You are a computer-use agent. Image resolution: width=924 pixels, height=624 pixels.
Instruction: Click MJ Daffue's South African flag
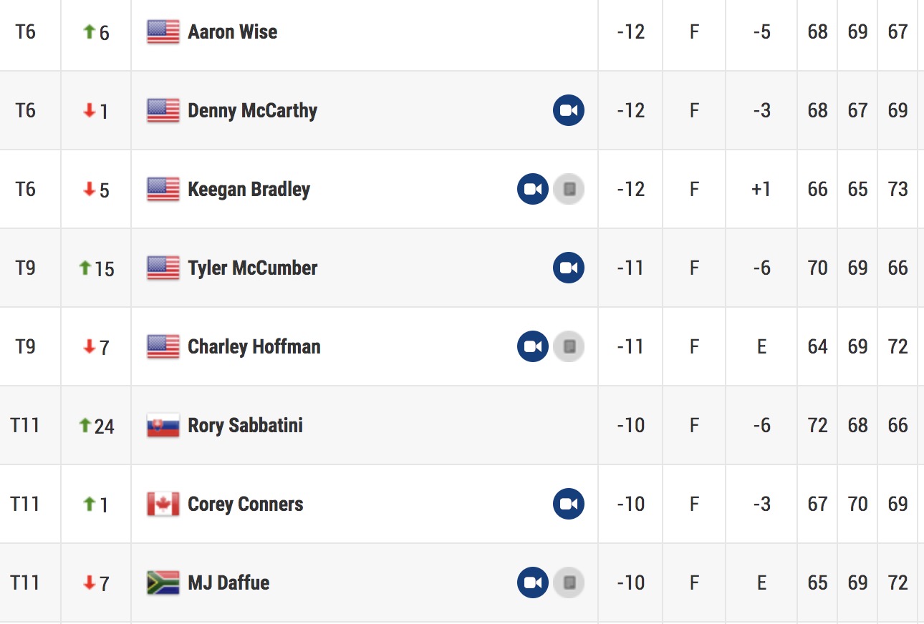pos(163,582)
